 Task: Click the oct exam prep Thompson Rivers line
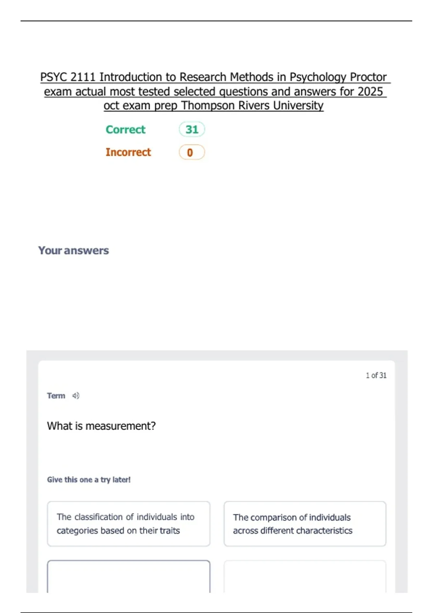(x=214, y=105)
